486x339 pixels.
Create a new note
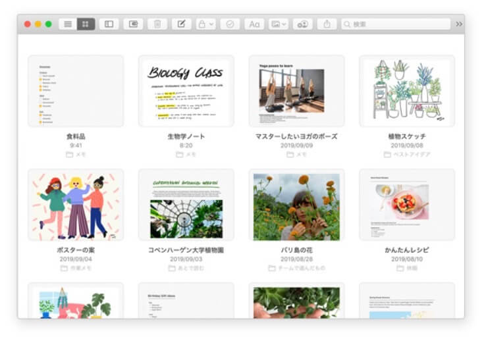181,24
